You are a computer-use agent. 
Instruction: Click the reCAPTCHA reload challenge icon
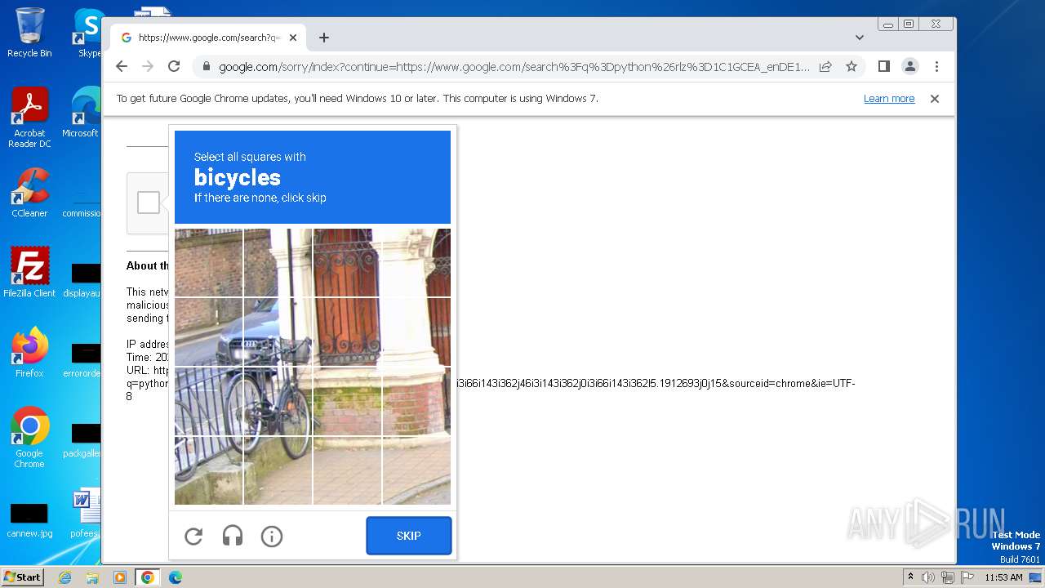(x=193, y=536)
